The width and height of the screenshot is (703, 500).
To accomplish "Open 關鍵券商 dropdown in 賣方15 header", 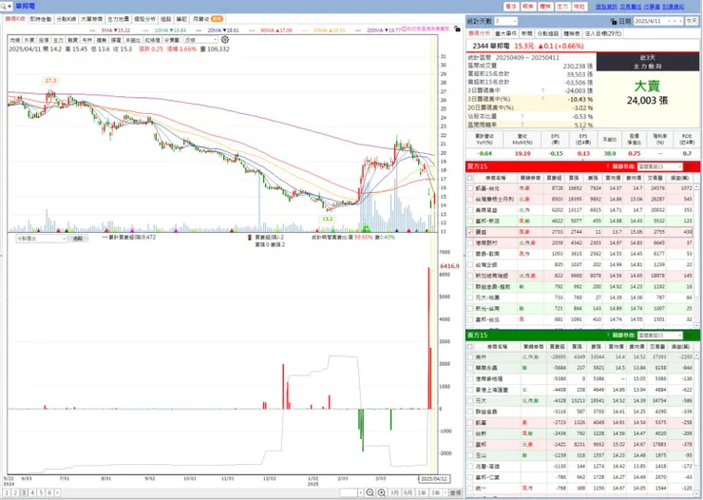I will tap(659, 335).
